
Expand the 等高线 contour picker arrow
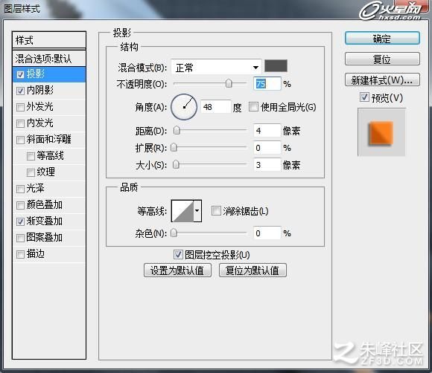pos(197,211)
